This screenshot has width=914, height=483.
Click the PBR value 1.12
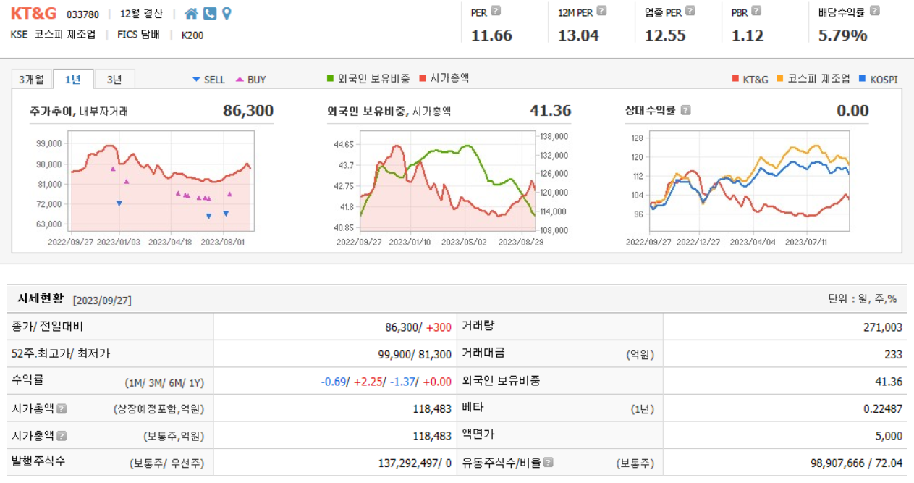click(748, 35)
